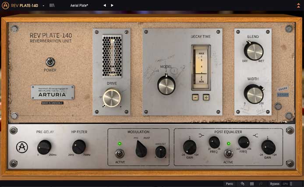This screenshot has width=304, height=187.
Task: Click the low-shelf FREQ knob in Post Equalizer
Action: point(214,142)
